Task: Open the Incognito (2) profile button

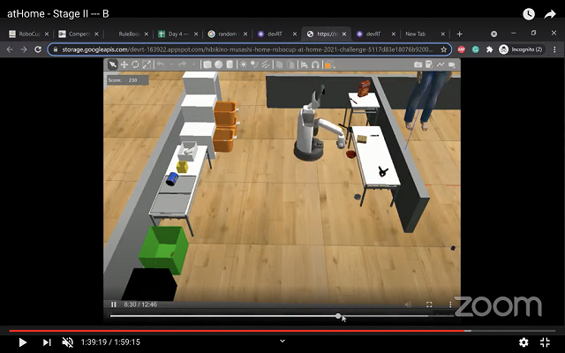Action: point(521,49)
